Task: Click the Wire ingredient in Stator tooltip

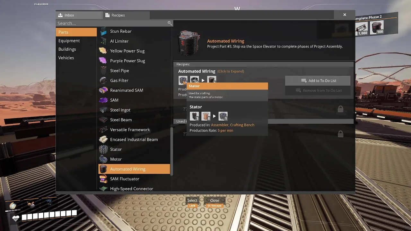Action: point(206,116)
